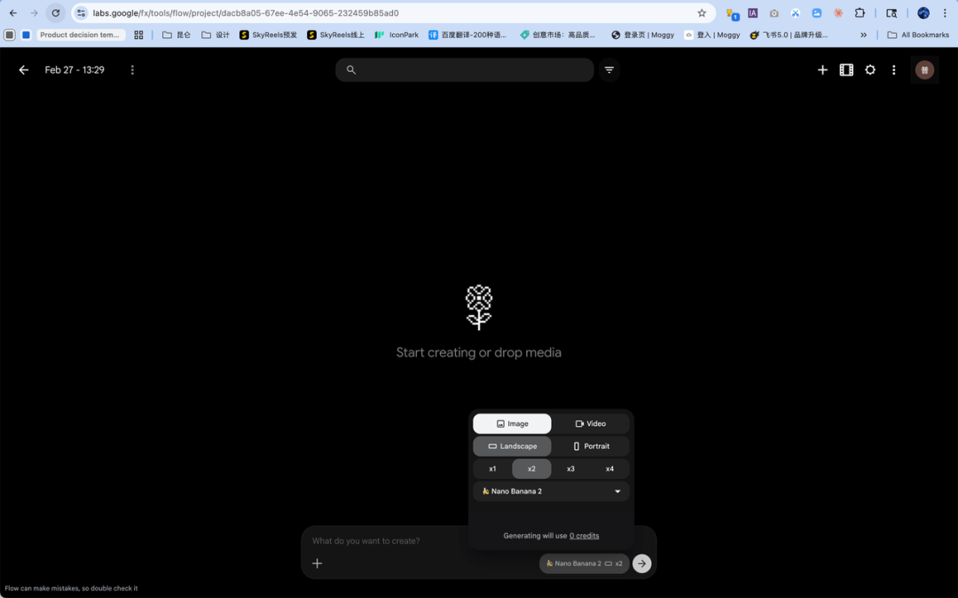Set output count to x4
This screenshot has height=598, width=958.
(609, 468)
